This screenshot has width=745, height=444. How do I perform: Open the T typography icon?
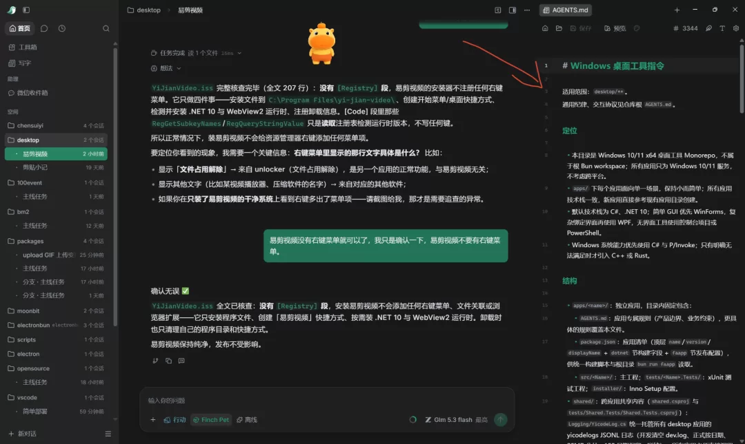722,28
